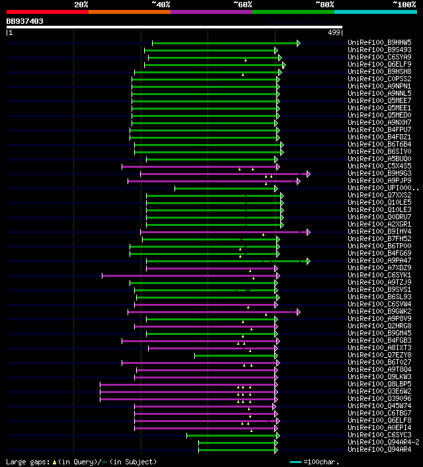Click the BB937403 query name
The width and height of the screenshot is (423, 467).
click(24, 21)
